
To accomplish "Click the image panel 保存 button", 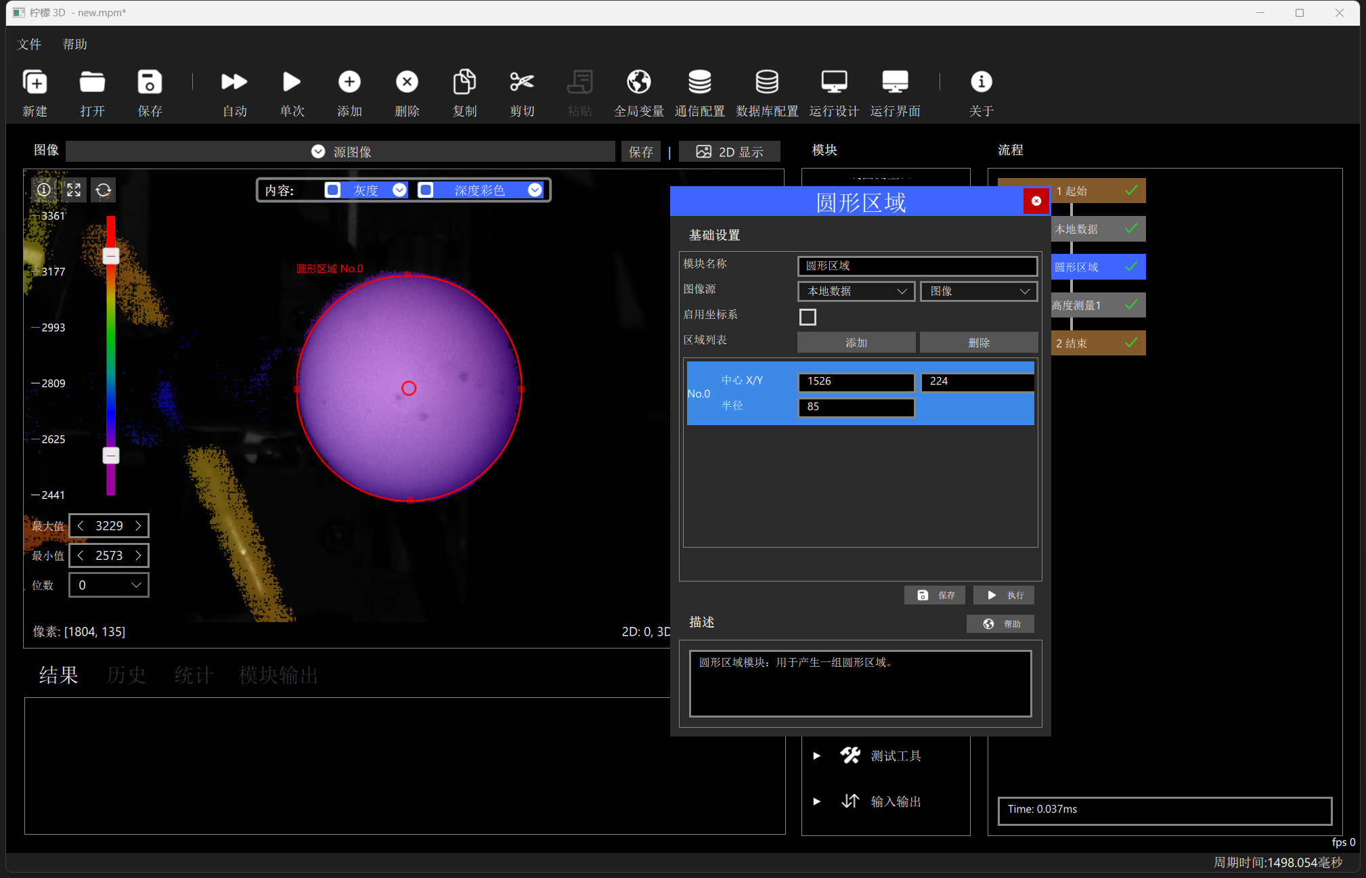I will (x=640, y=152).
